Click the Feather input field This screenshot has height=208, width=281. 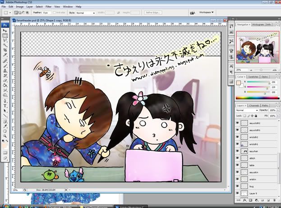[46, 13]
